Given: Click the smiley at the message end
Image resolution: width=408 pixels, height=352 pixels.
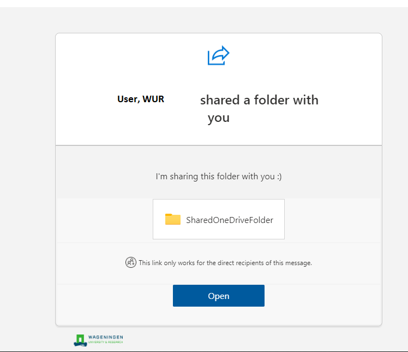Looking at the screenshot, I should 279,177.
